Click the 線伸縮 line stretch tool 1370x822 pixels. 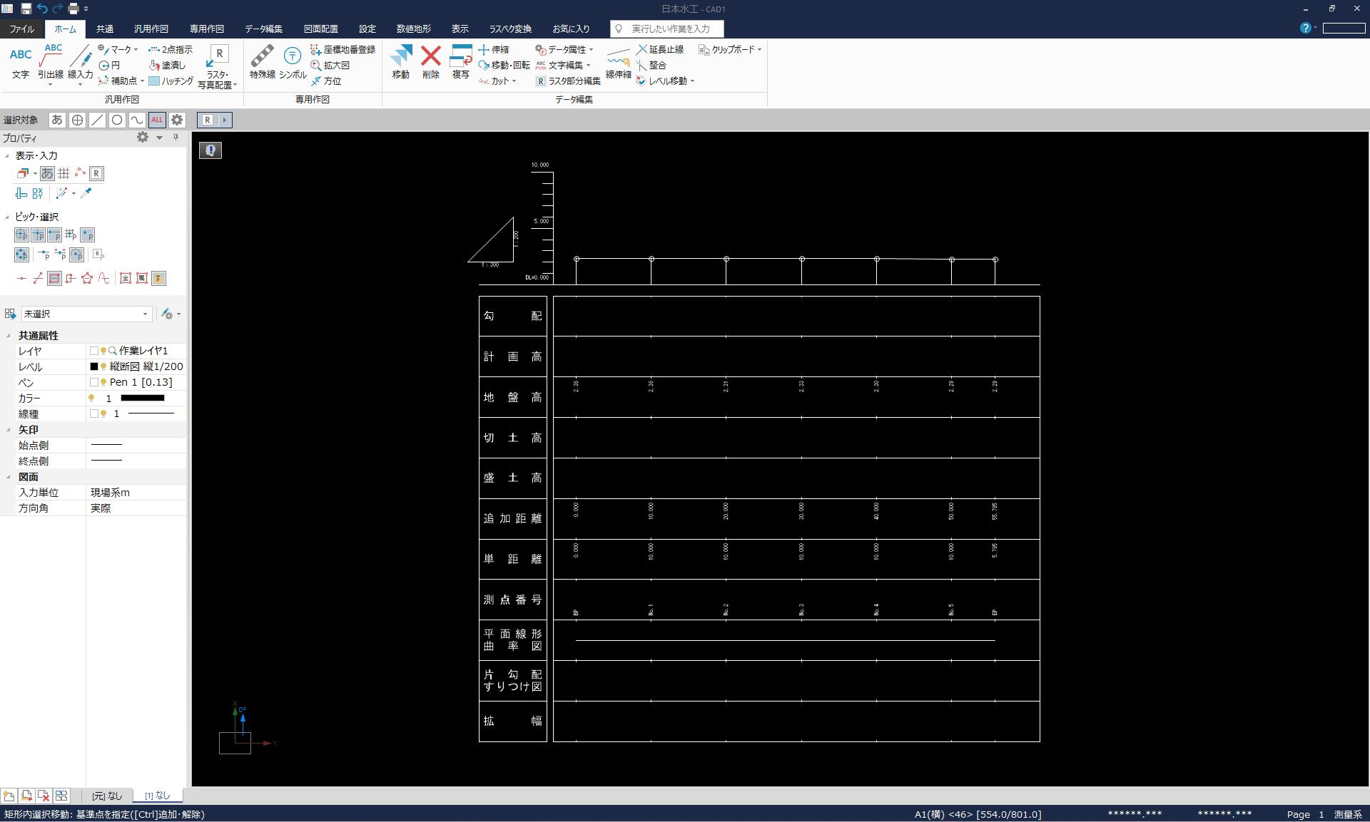pyautogui.click(x=619, y=63)
